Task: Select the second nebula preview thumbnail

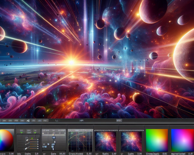Action: tap(131, 141)
